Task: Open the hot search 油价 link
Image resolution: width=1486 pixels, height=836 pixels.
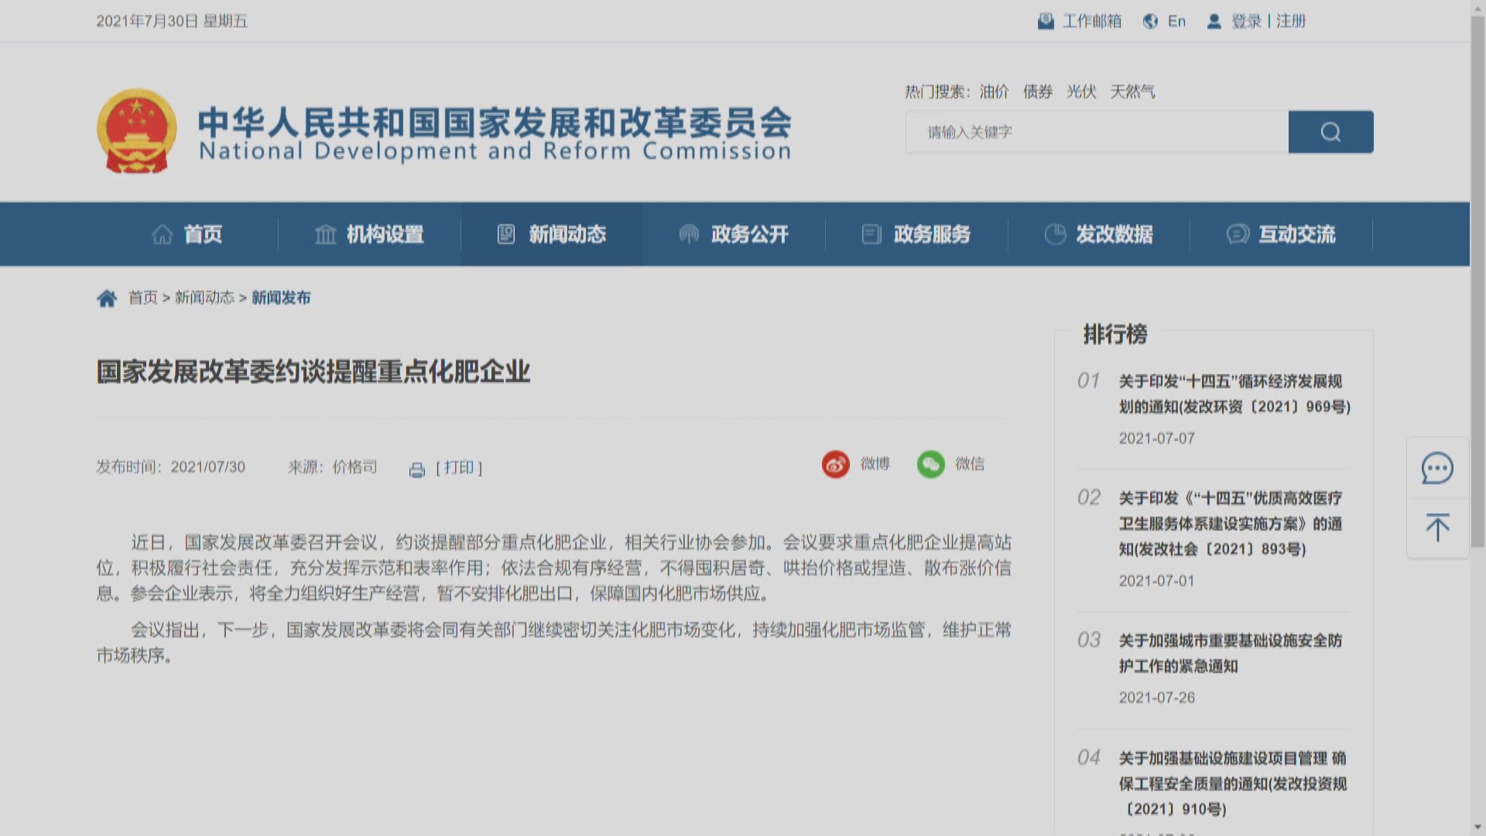Action: point(995,91)
